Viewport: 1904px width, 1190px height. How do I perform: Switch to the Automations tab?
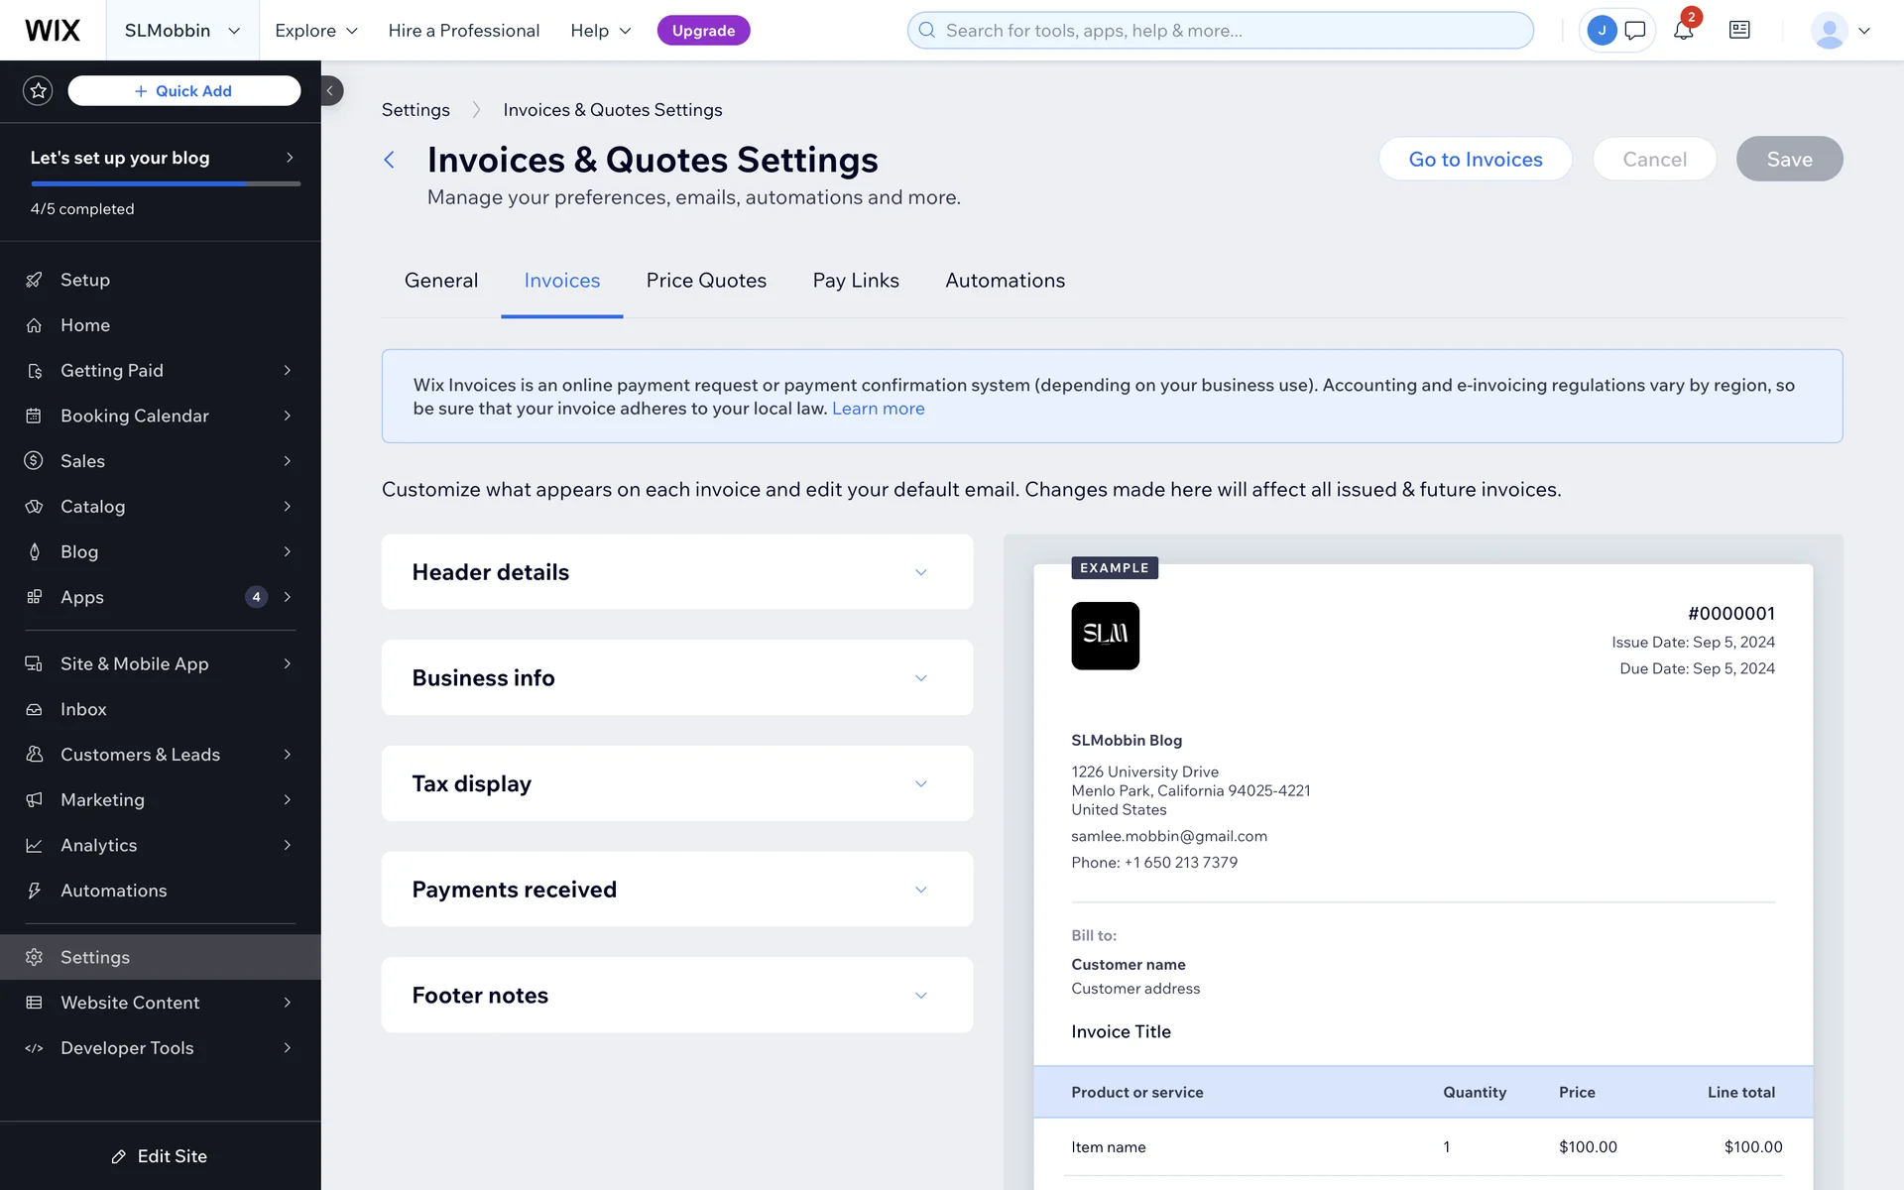click(x=1005, y=281)
